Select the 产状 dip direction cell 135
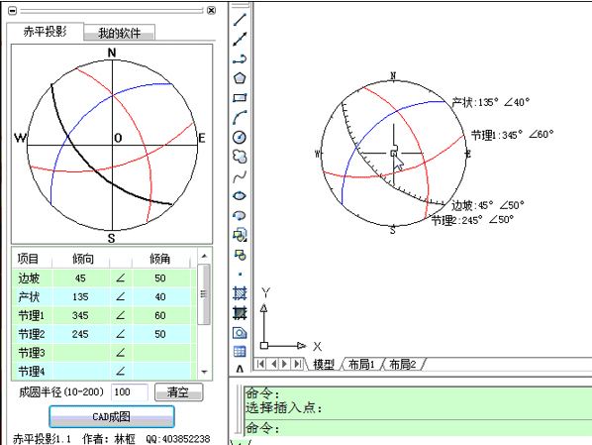This screenshot has width=592, height=445. tap(81, 296)
